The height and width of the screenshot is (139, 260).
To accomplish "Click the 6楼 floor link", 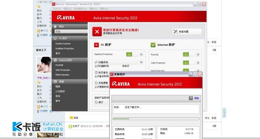I will 214,126.
